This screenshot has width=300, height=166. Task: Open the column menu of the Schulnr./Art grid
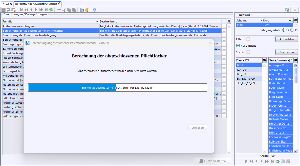(x=295, y=20)
